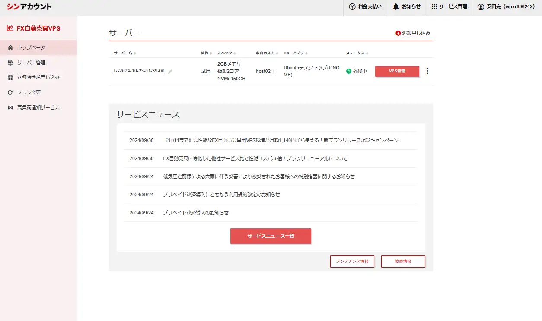The height and width of the screenshot is (321, 542).
Task: Click the gift icon for 各種特典お申し込み
Action: [10, 78]
